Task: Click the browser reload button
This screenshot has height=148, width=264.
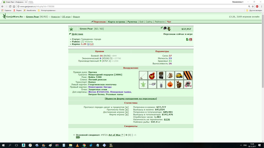Action: pyautogui.click(x=10, y=7)
